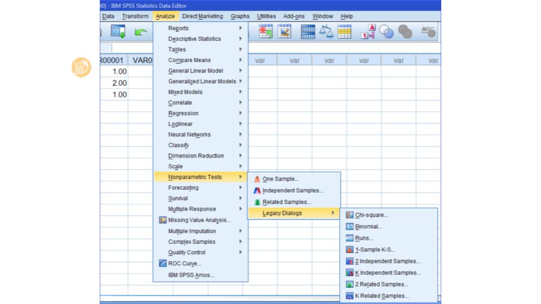Open the Window menu
This screenshot has width=541, height=304.
pos(322,16)
